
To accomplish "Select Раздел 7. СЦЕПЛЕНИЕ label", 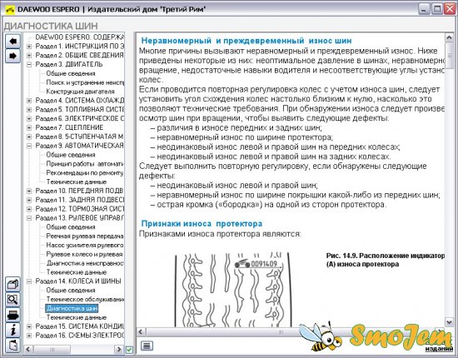I will 69,127.
